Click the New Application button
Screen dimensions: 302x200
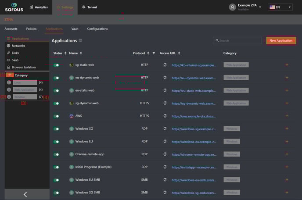point(281,40)
